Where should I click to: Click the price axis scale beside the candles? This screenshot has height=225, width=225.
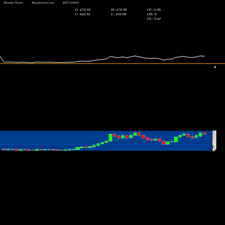(x=215, y=141)
